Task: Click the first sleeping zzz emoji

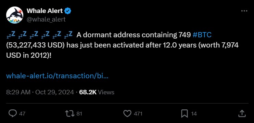Action: 11,35
